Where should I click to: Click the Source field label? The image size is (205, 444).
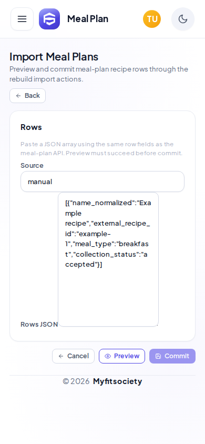click(x=32, y=166)
